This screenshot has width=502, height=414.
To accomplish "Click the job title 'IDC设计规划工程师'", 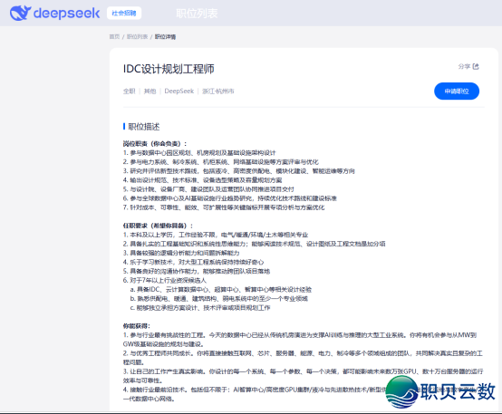I will [169, 69].
